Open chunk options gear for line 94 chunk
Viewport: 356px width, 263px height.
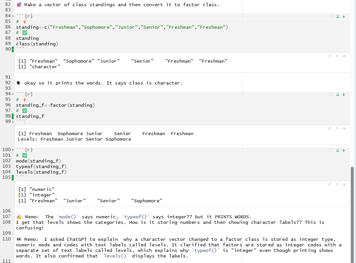point(332,95)
